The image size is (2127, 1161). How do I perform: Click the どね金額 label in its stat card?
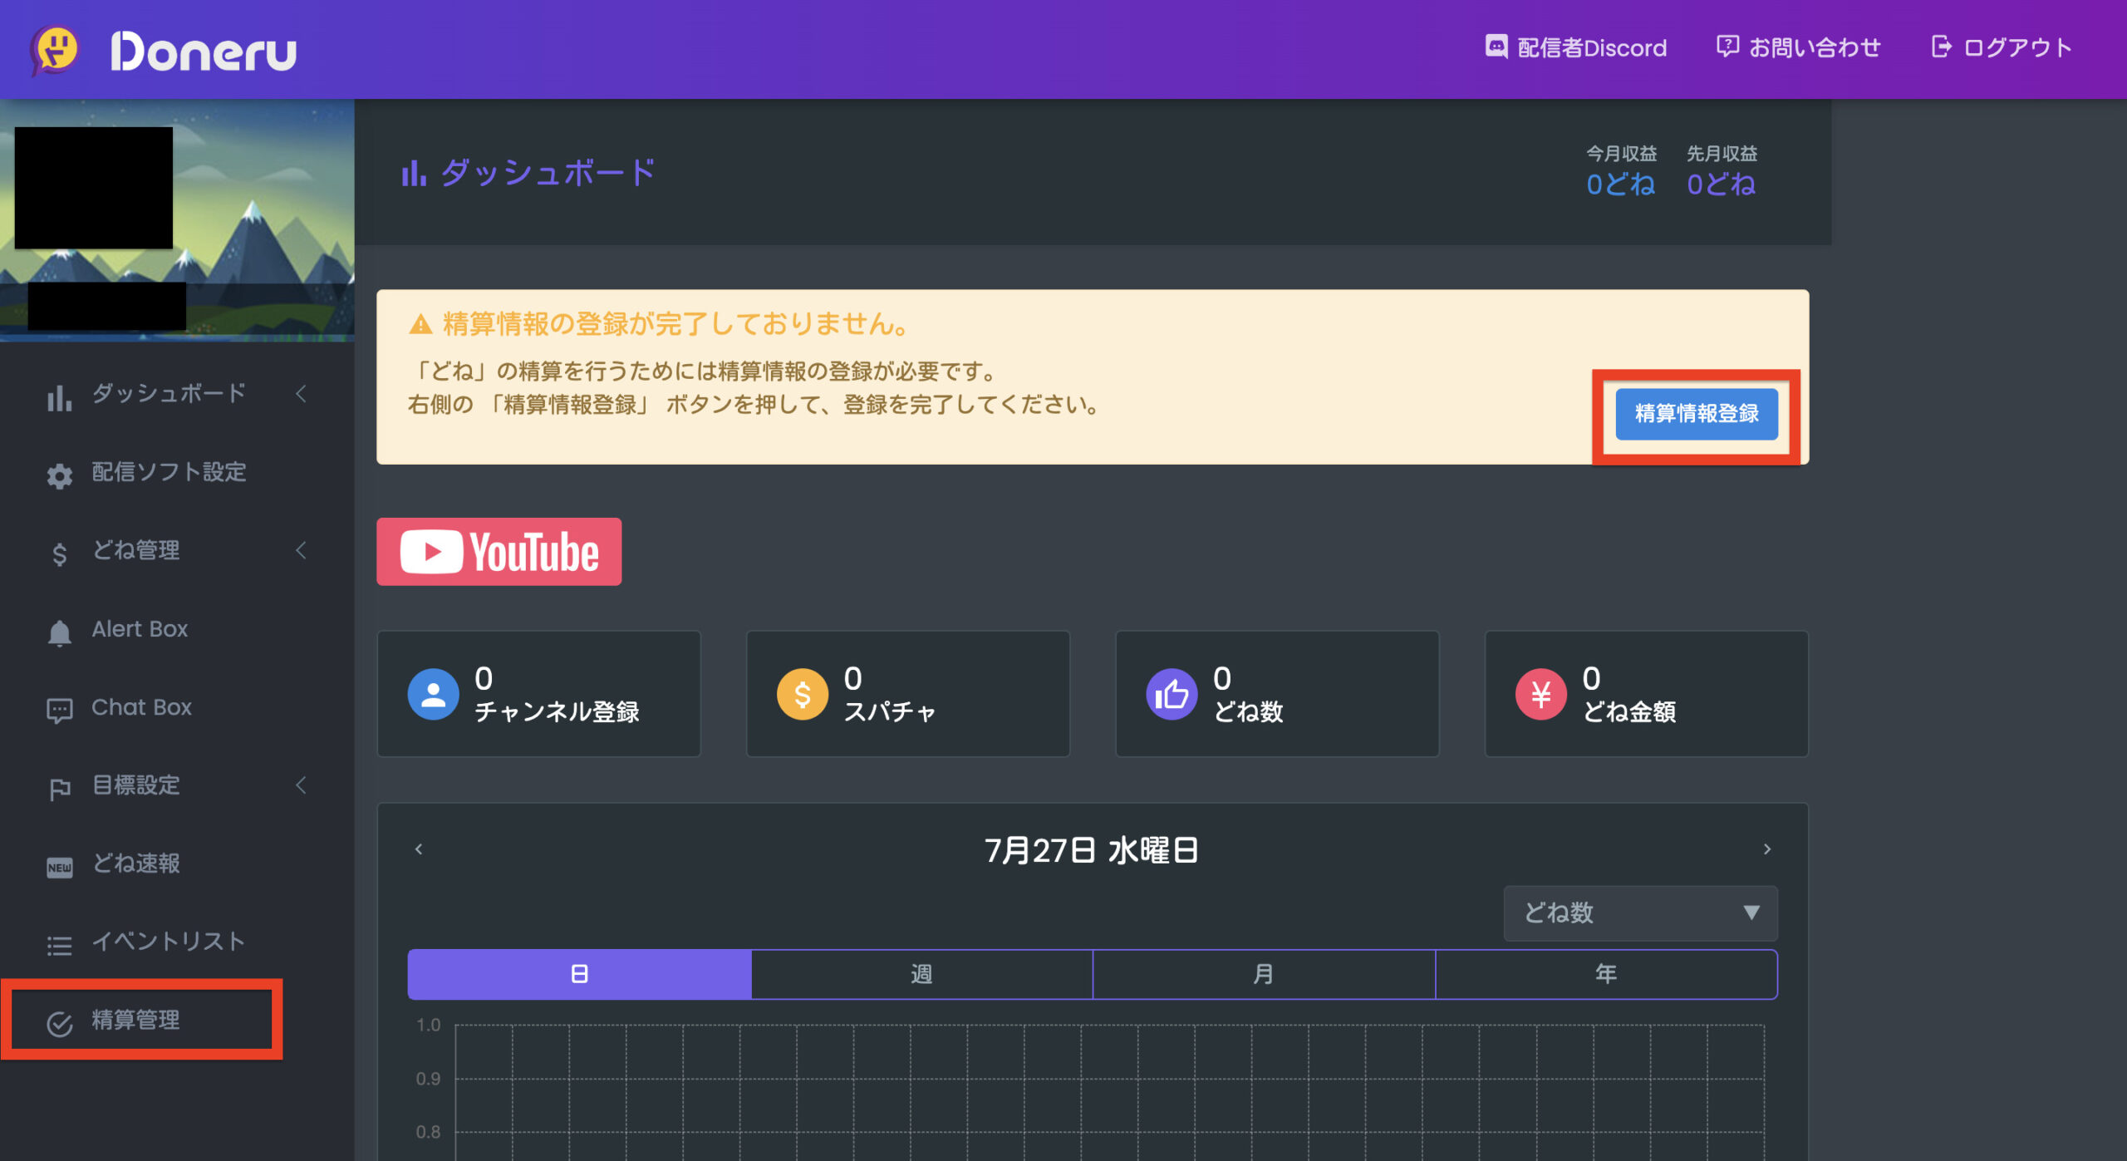[x=1629, y=711]
